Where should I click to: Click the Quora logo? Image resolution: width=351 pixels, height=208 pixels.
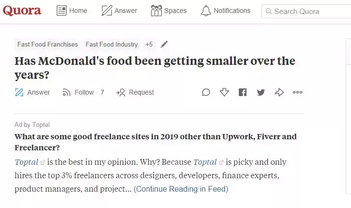[22, 11]
